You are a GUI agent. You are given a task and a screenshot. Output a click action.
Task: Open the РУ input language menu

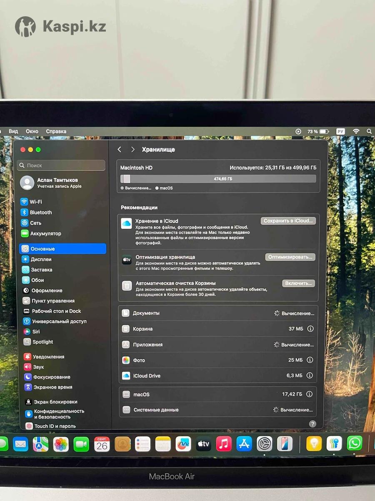(x=340, y=132)
